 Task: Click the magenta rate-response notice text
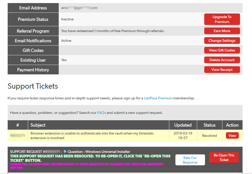click(87, 166)
